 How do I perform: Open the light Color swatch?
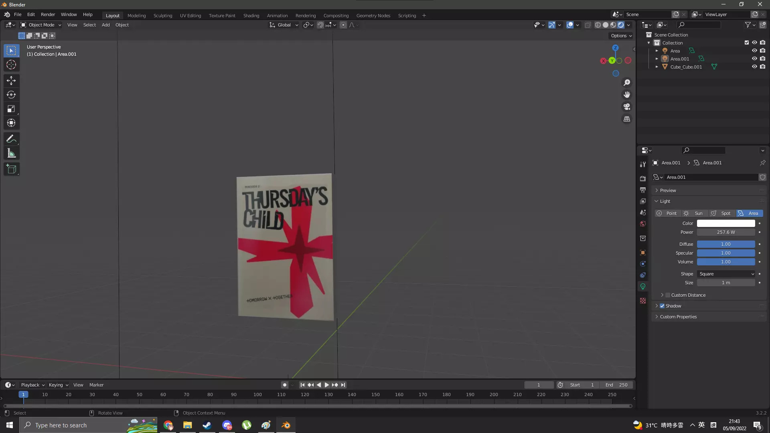[x=726, y=223]
